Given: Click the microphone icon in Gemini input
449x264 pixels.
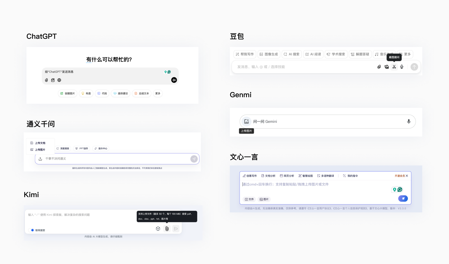Looking at the screenshot, I should tap(409, 121).
